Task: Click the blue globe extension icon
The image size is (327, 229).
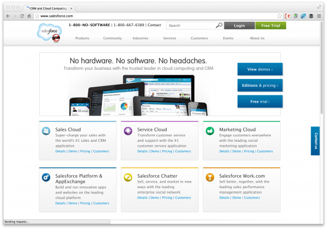Action: [x=303, y=16]
